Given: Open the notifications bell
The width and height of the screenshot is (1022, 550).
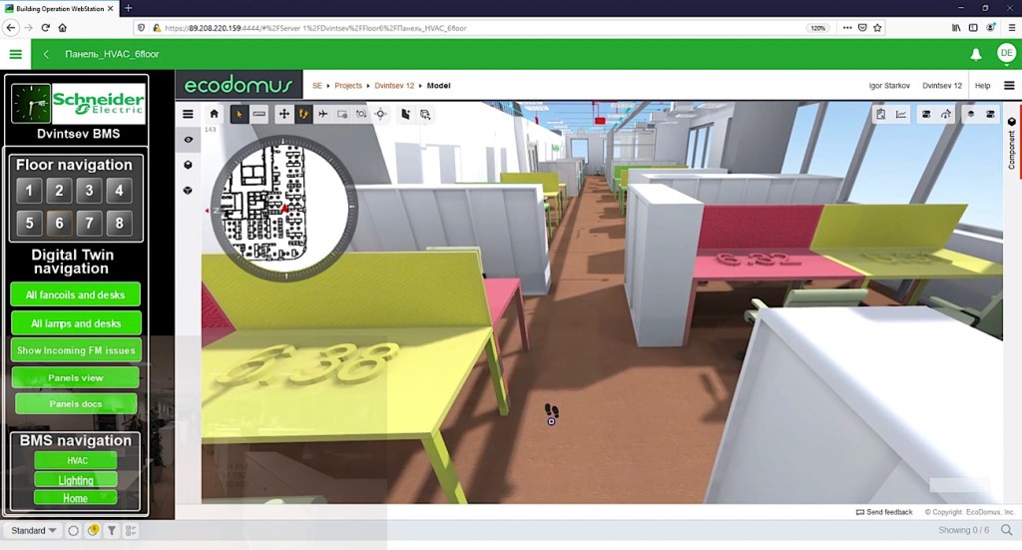Looking at the screenshot, I should pos(976,54).
